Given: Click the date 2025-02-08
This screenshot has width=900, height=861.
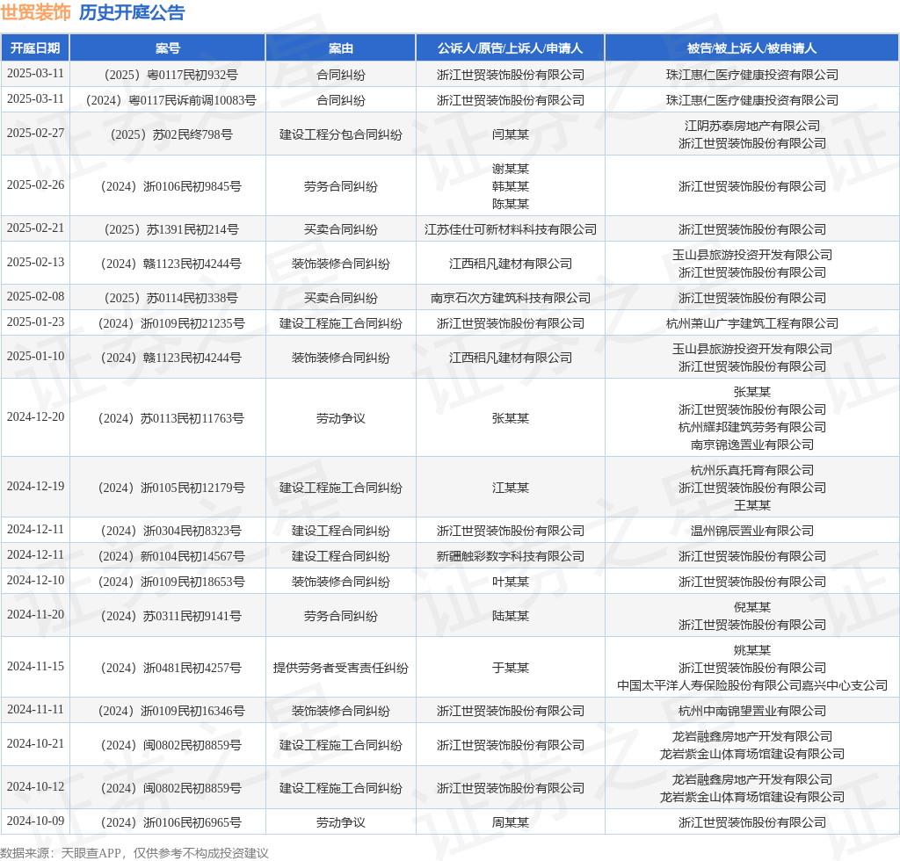Looking at the screenshot, I should [x=35, y=296].
